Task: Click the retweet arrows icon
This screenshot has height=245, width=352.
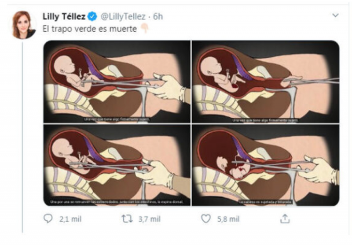Action: (127, 219)
